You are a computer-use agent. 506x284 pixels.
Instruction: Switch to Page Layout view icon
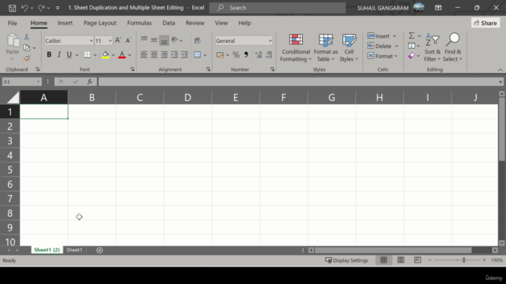(401, 260)
